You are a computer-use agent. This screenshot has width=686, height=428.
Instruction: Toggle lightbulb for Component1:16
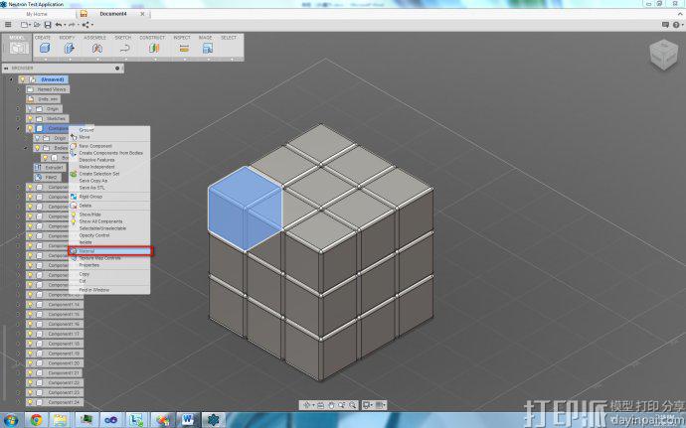tap(30, 324)
